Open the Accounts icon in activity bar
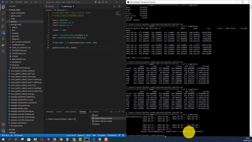This screenshot has width=252, height=142. tap(3, 124)
